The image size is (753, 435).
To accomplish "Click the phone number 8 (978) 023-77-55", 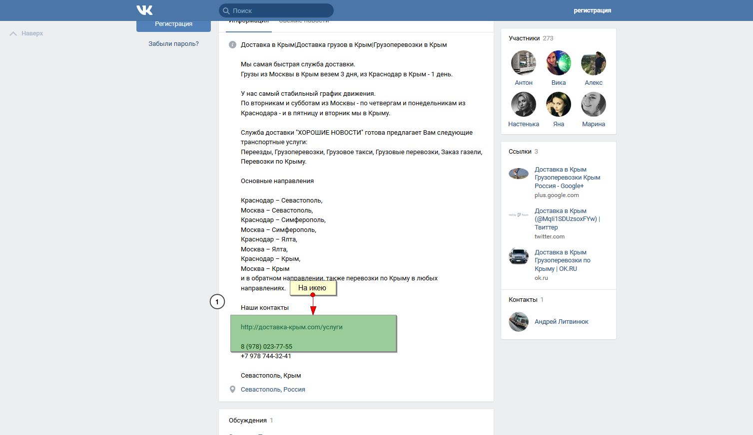I will pyautogui.click(x=266, y=347).
